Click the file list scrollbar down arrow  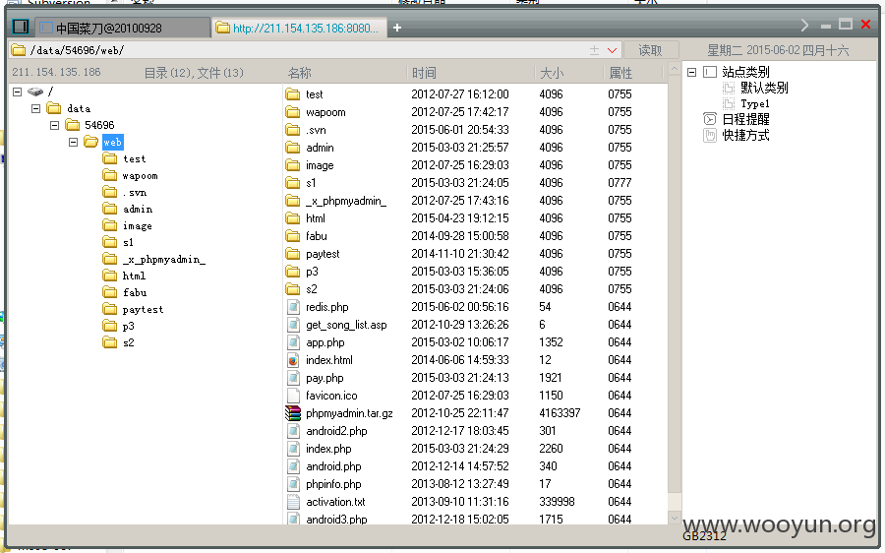click(x=674, y=518)
